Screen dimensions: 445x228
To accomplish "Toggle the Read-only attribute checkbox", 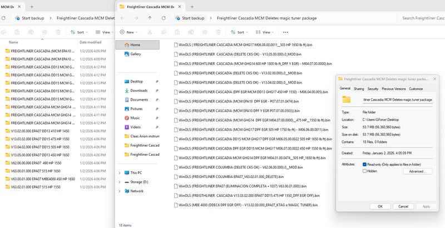I will 364,165.
